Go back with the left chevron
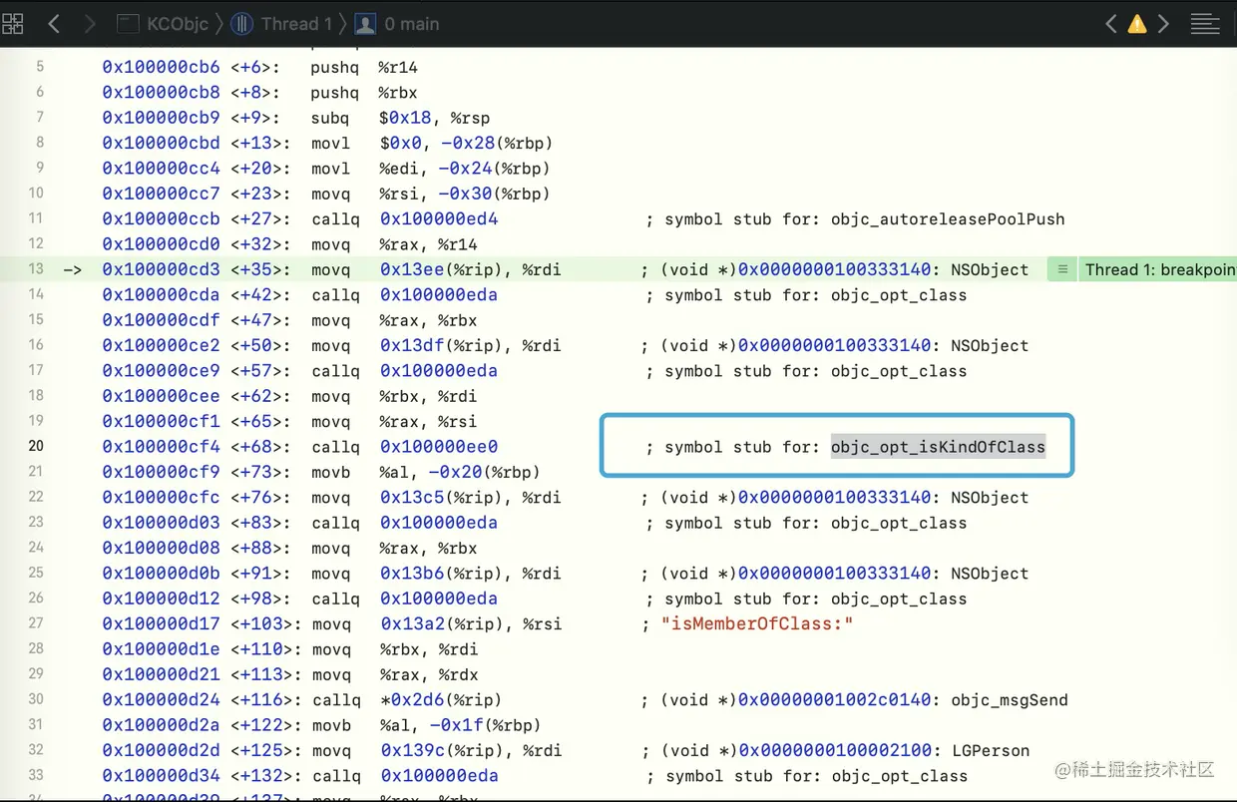1237x802 pixels. [x=54, y=24]
